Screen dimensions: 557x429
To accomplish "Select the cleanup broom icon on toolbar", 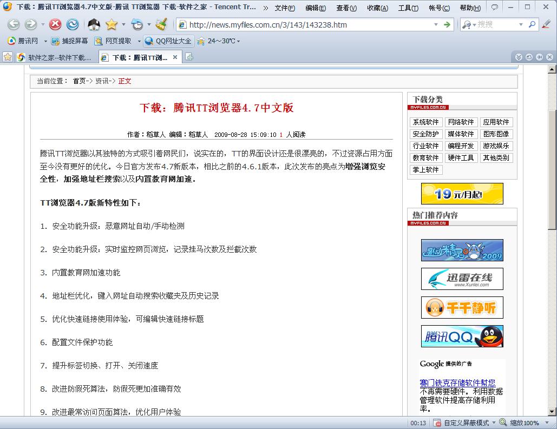I will tap(162, 24).
